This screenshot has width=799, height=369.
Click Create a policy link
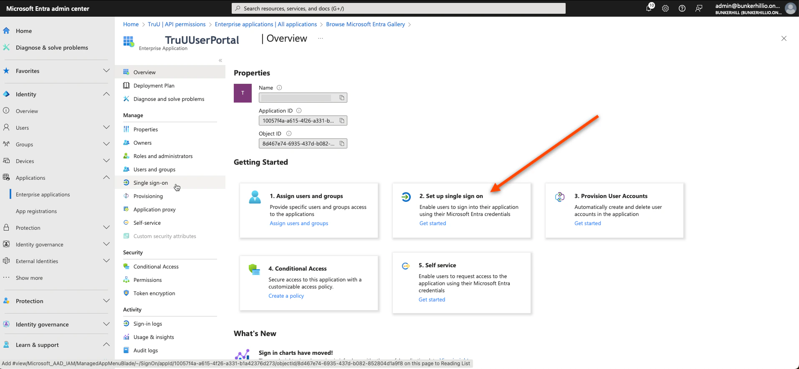(x=286, y=296)
